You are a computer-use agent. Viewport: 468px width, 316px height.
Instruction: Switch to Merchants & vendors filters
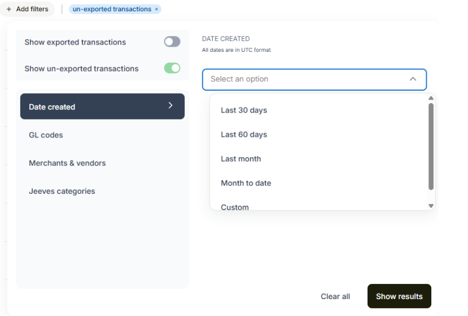67,163
